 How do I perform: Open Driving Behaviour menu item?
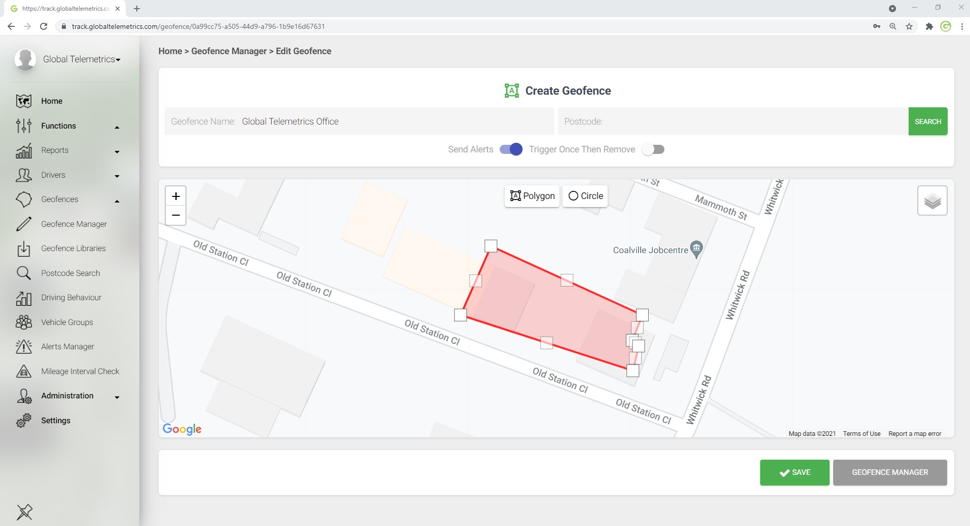(71, 298)
